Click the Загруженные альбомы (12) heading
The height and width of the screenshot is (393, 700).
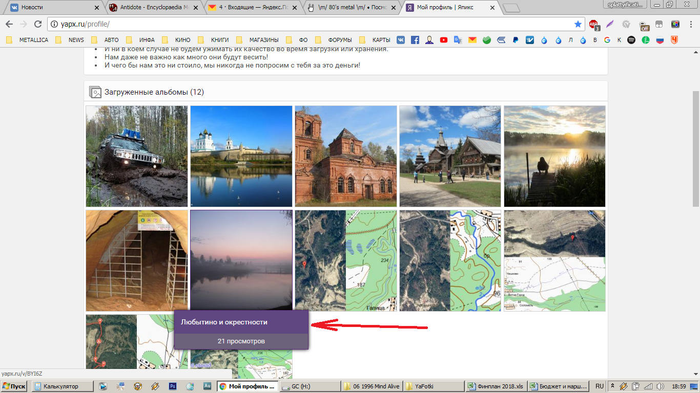[154, 92]
